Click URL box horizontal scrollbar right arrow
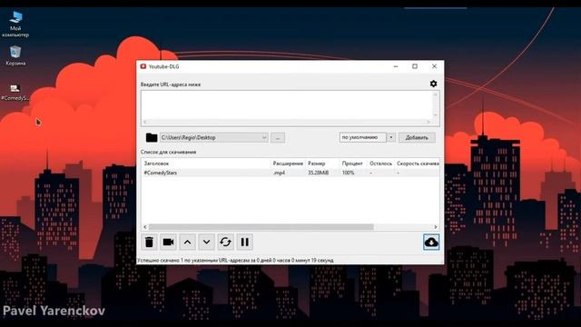The image size is (581, 327). (428, 122)
